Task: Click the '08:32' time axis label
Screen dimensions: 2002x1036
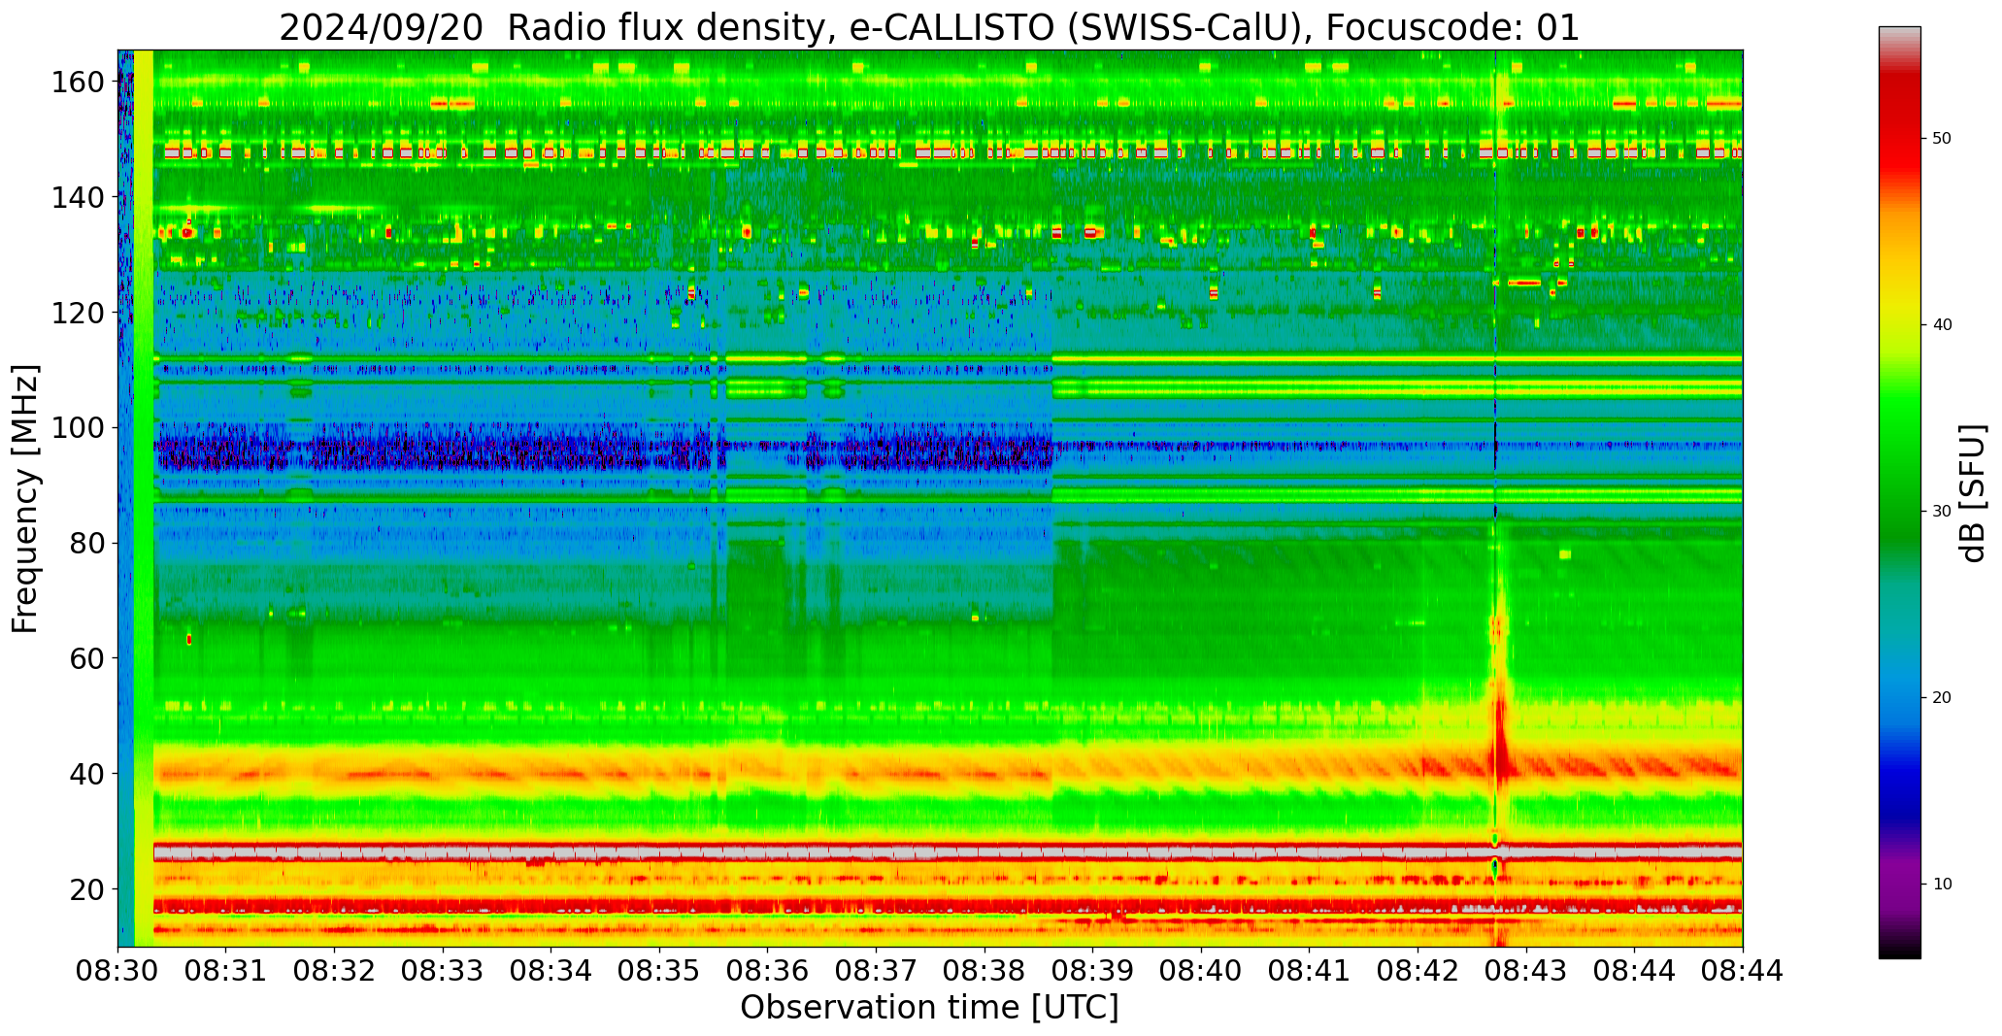Action: pos(335,971)
